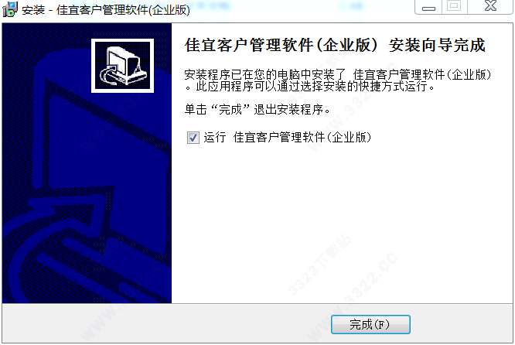515x345 pixels.
Task: Click the 运行 佳宜客户管理软件(企业版) checkbox label
Action: [287, 138]
